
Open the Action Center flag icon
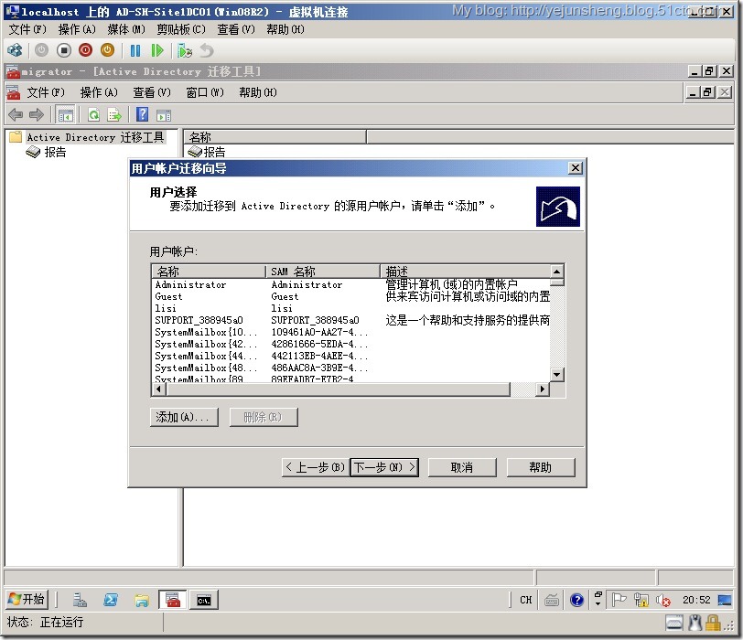[619, 601]
